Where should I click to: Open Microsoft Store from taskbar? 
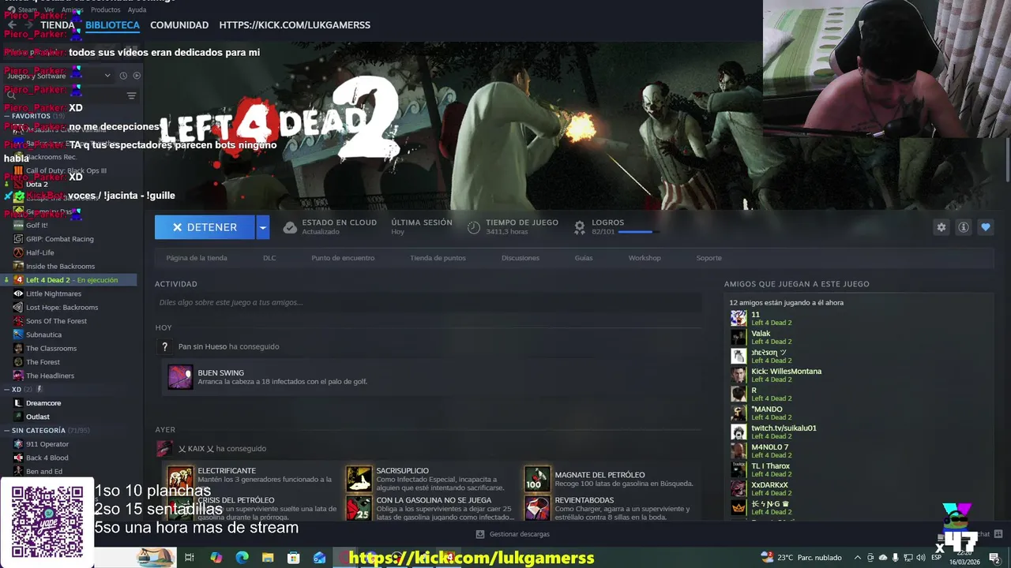[x=294, y=558]
